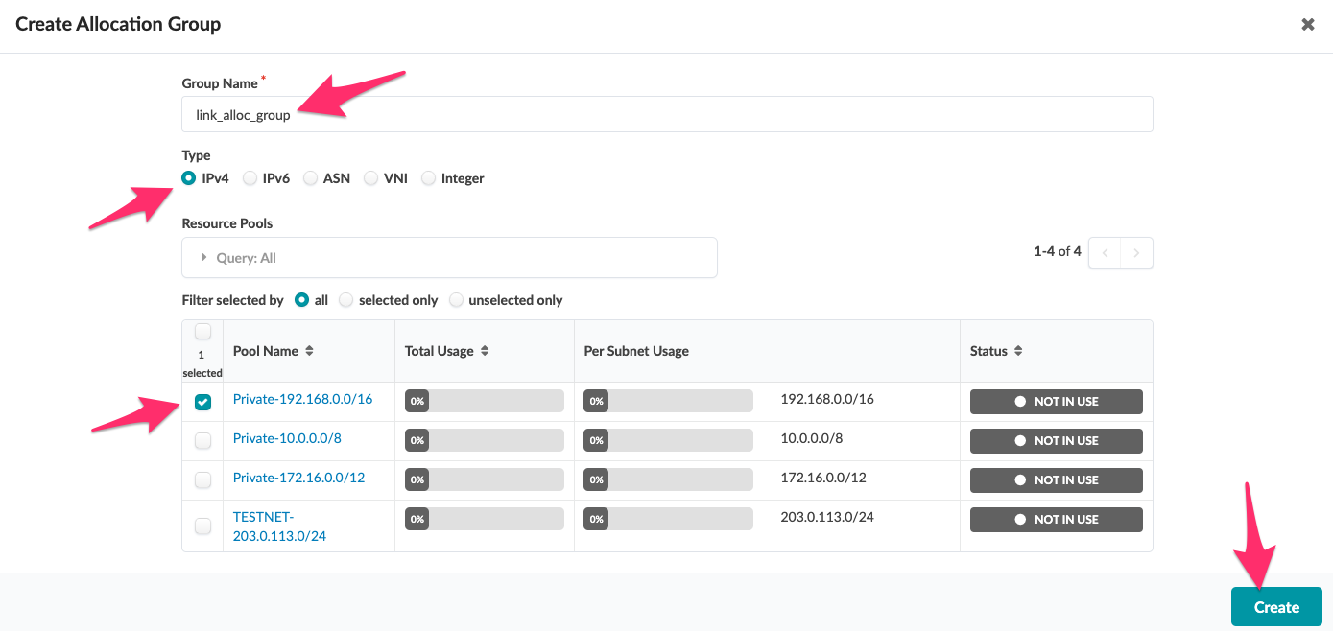The width and height of the screenshot is (1333, 631).
Task: Show unselected only pools
Action: (x=456, y=300)
